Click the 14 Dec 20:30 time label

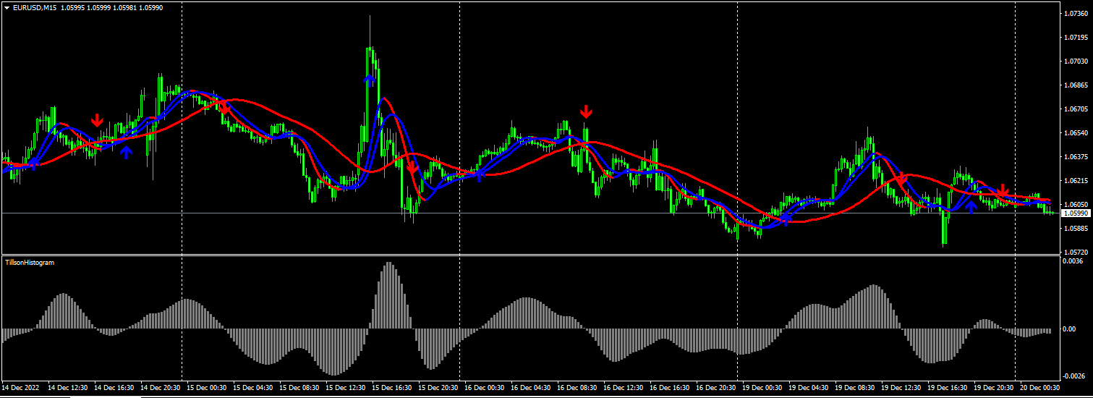pos(161,388)
